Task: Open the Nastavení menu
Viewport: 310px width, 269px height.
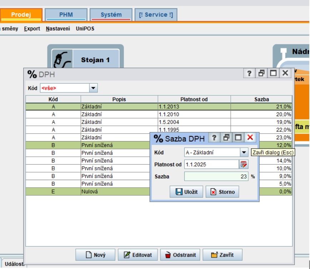Action: click(58, 29)
